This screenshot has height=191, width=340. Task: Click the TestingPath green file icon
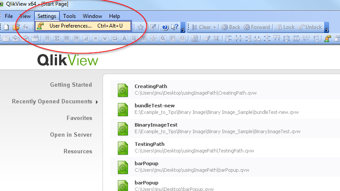[x=123, y=148]
